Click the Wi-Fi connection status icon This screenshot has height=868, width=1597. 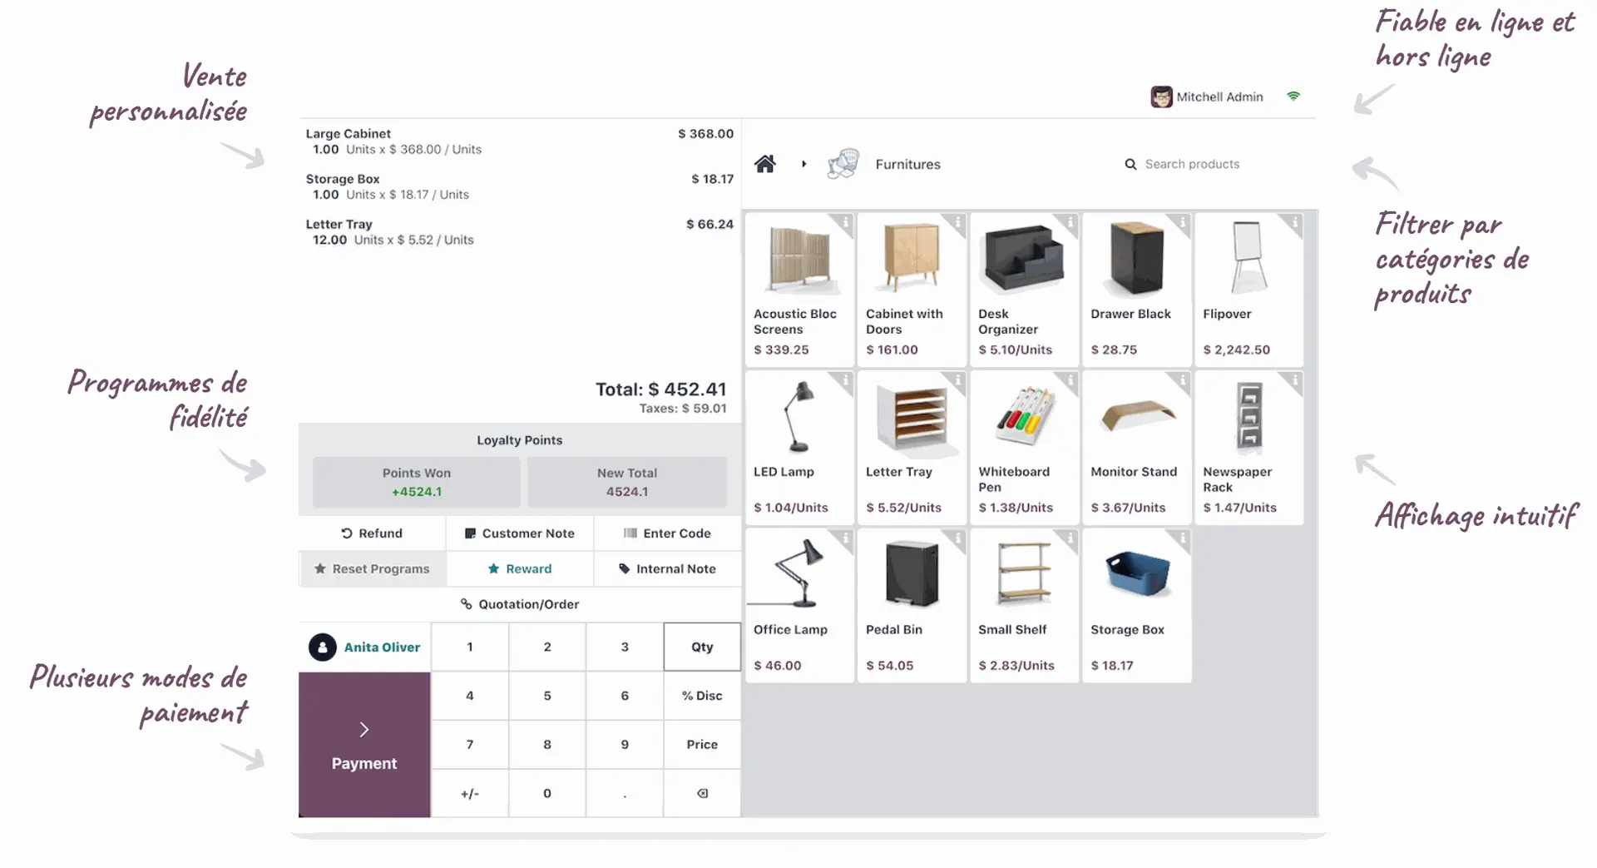[1293, 97]
